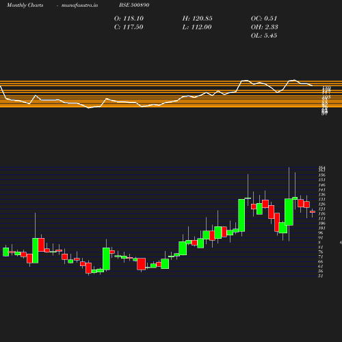Click the 'Monthly Charts' title text
Image resolution: width=342 pixels, height=342 pixels.
pyautogui.click(x=25, y=5)
